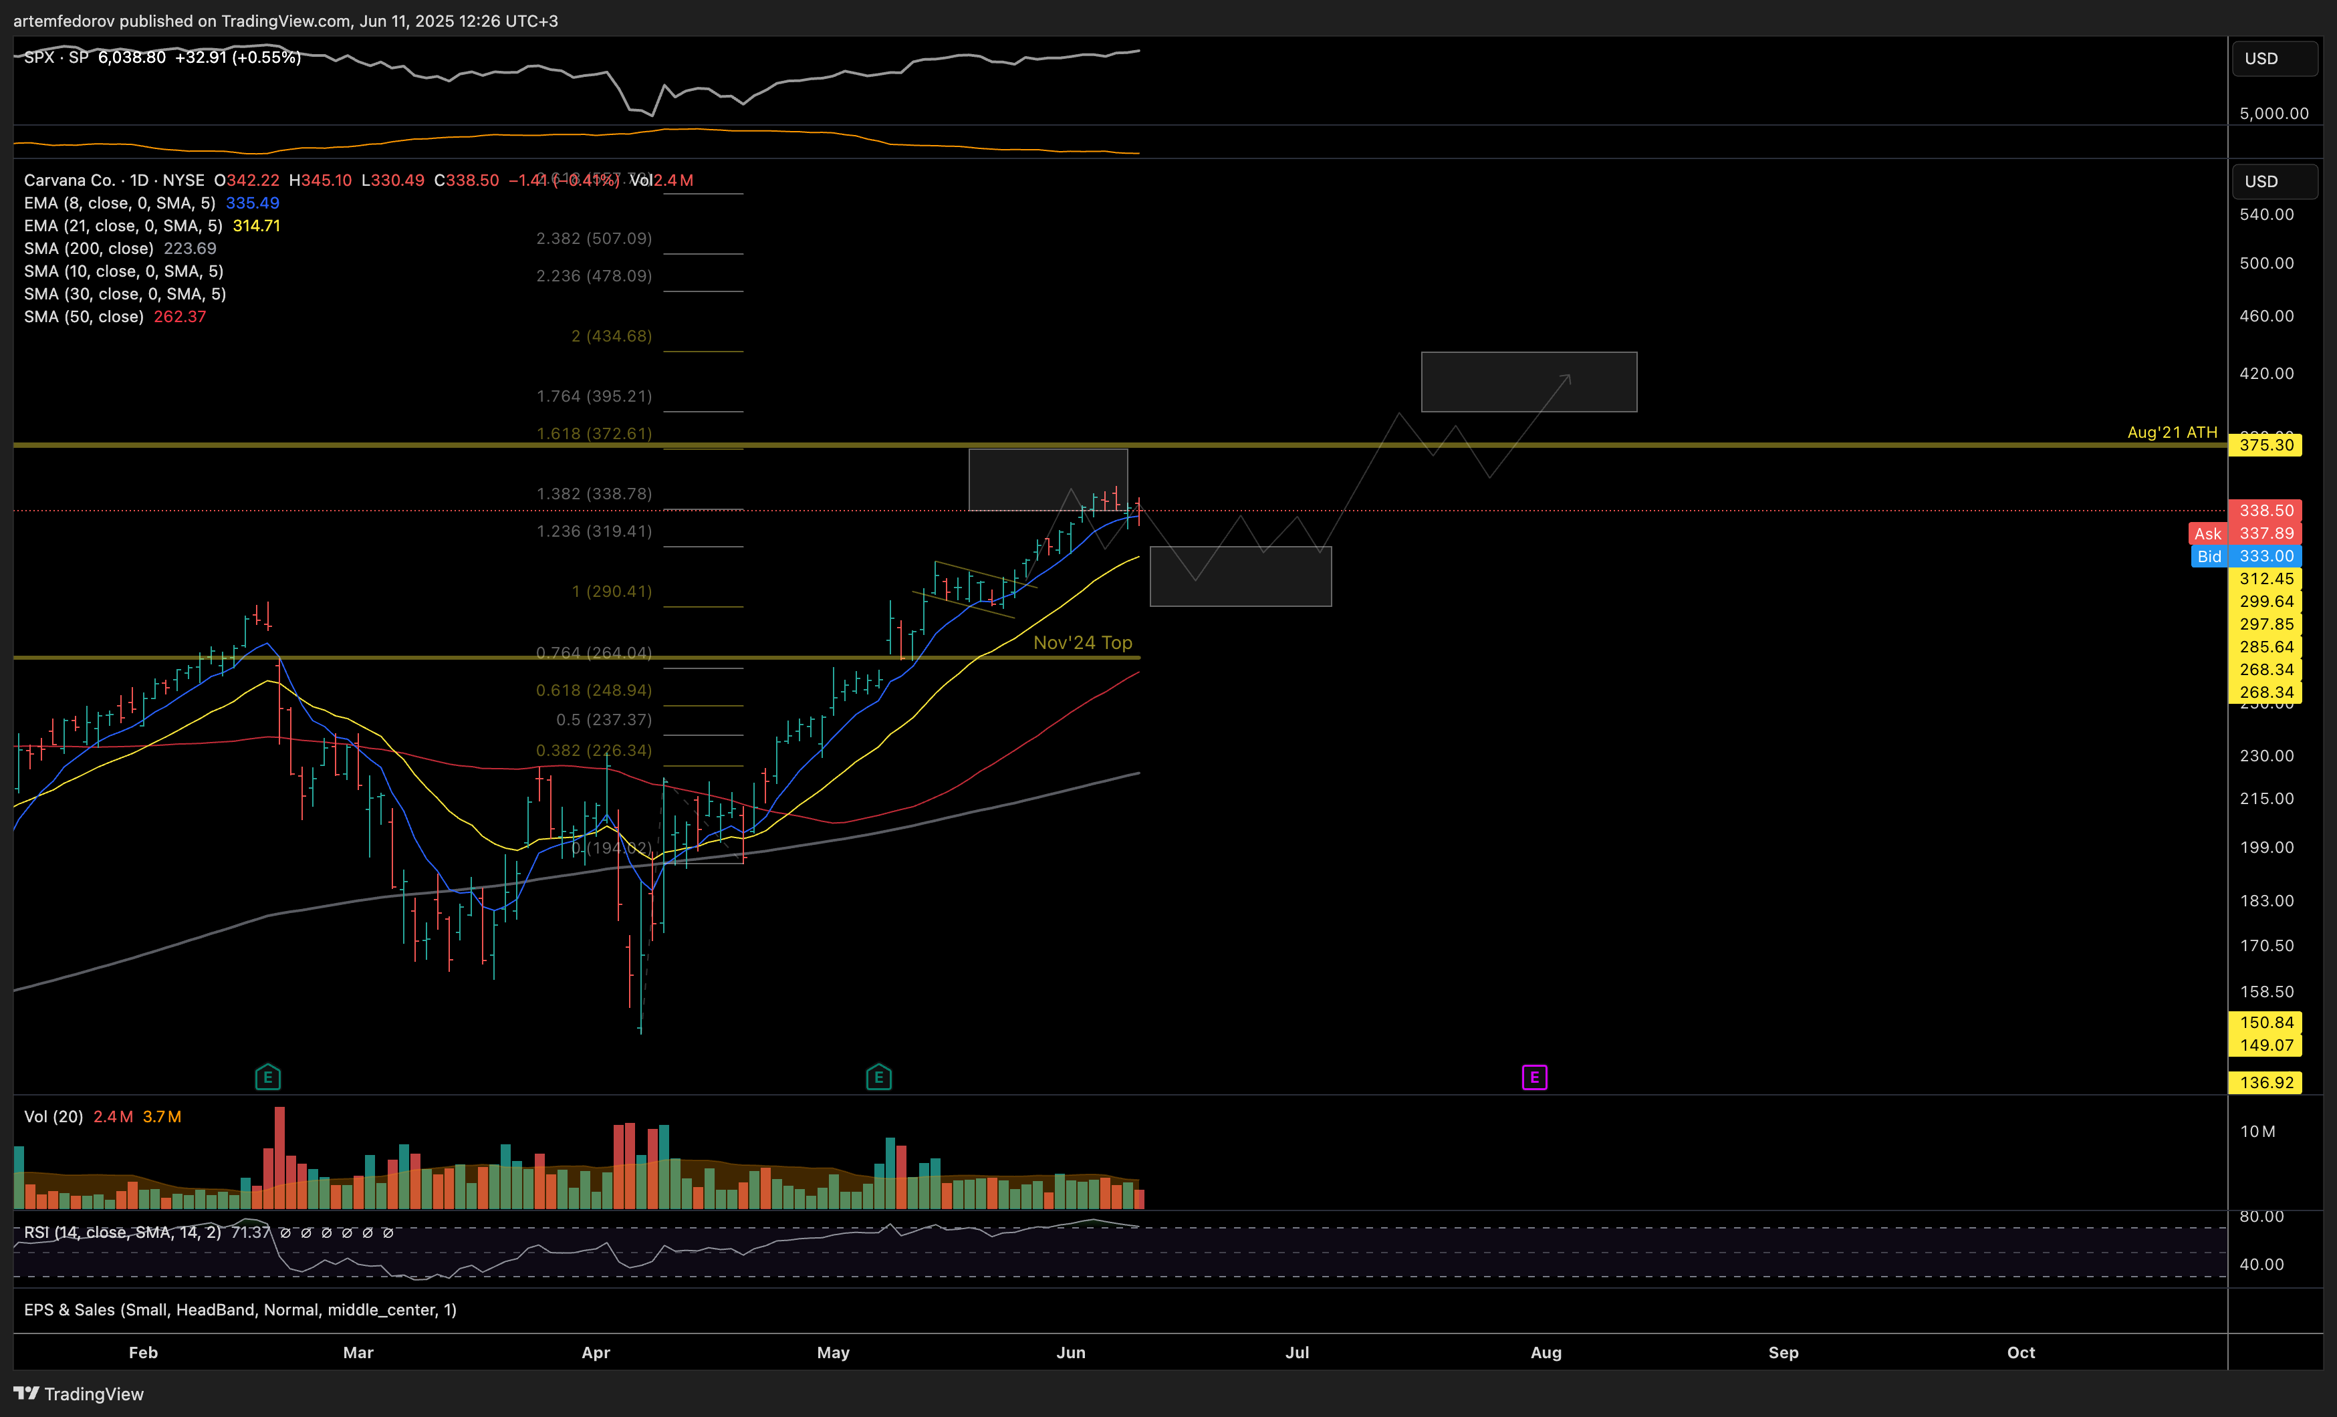Screen dimensions: 2337x1417
Task: Click the Bid 333.00 price label
Action: (x=2247, y=556)
